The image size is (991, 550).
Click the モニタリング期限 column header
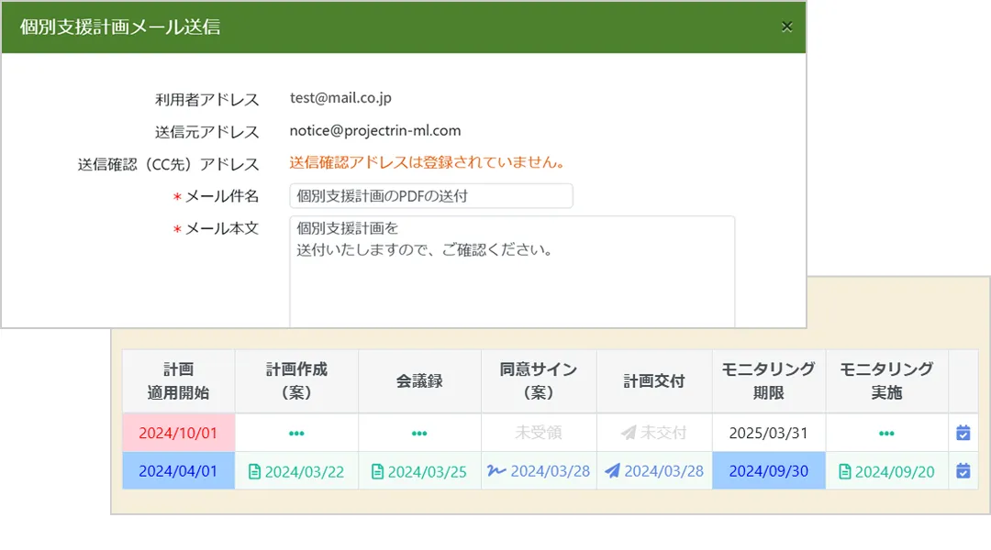769,380
